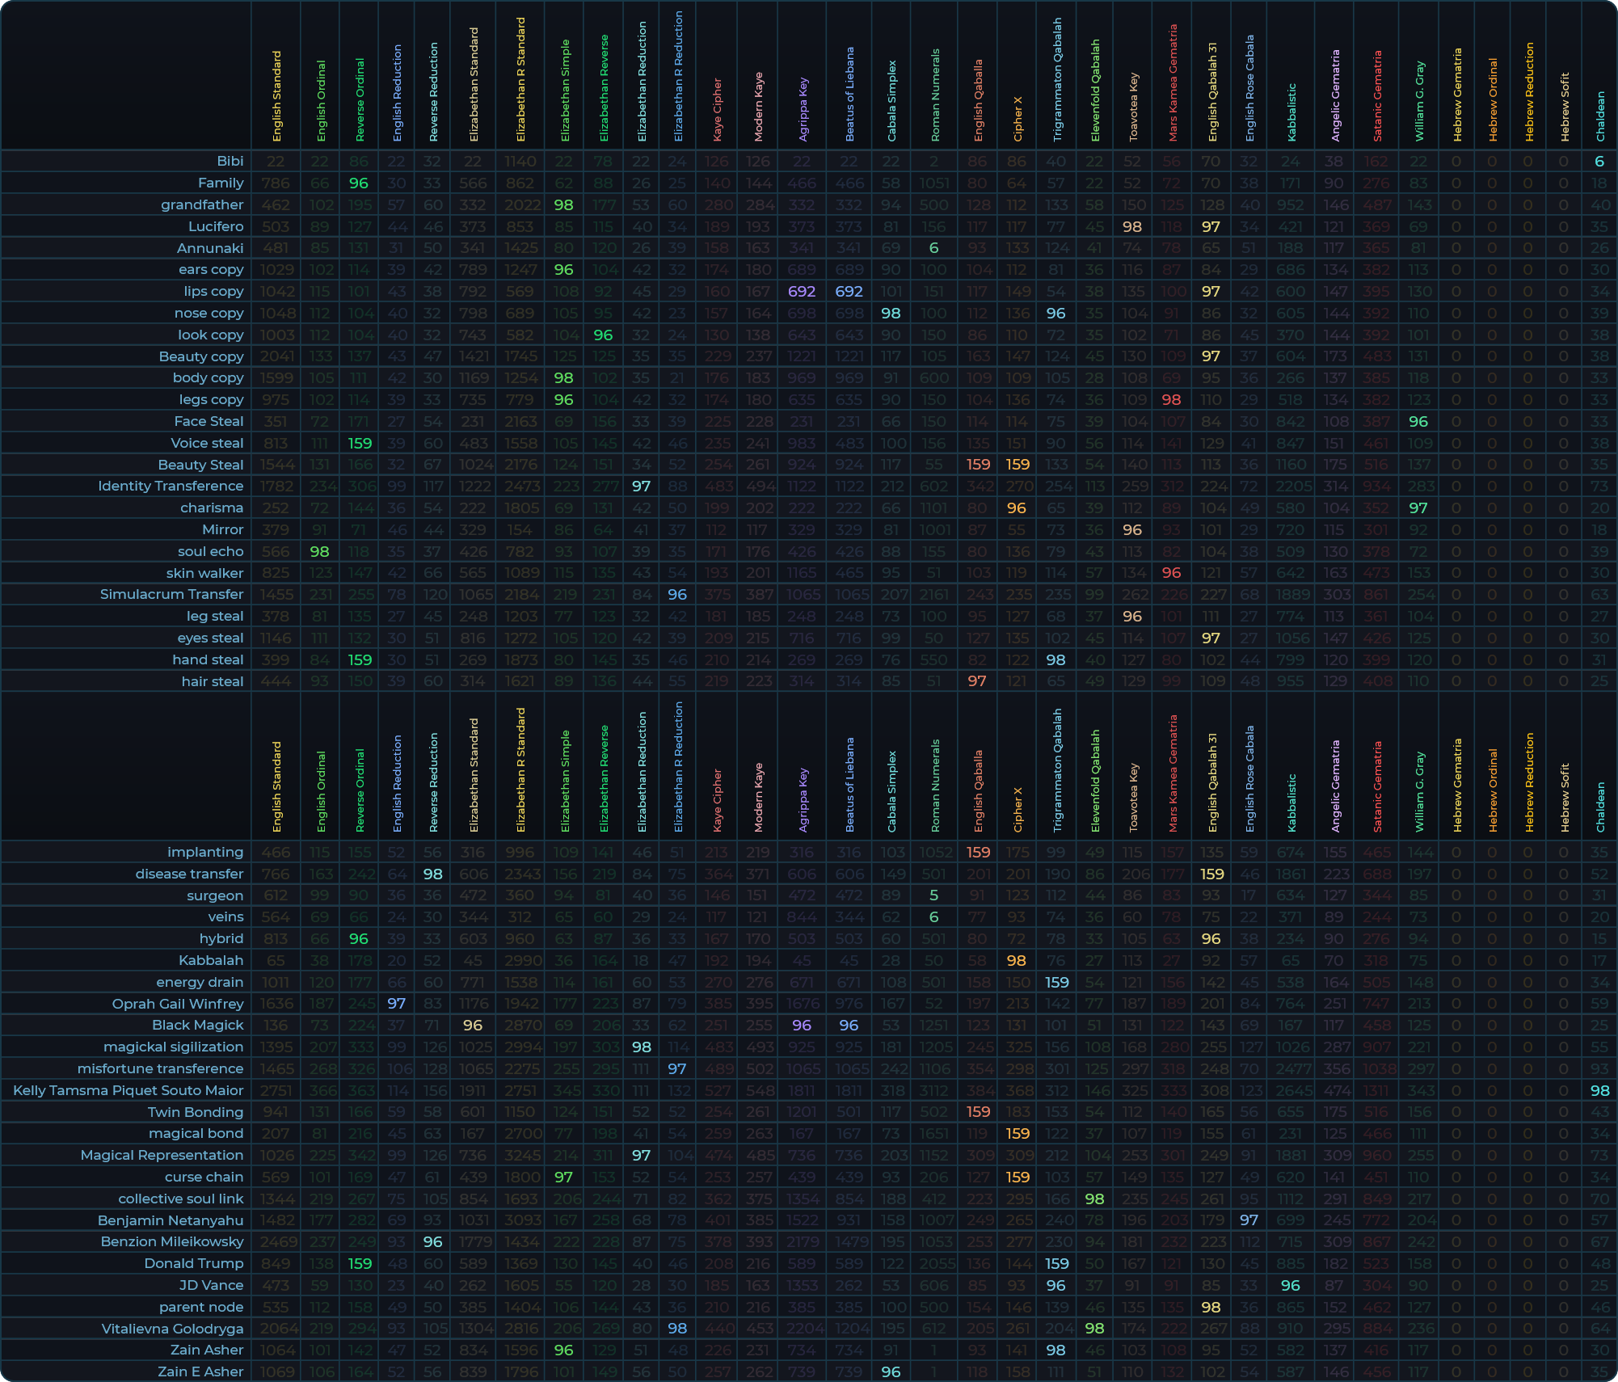Click the Black Magick phrase label
Image resolution: width=1618 pixels, height=1382 pixels.
[x=197, y=1025]
